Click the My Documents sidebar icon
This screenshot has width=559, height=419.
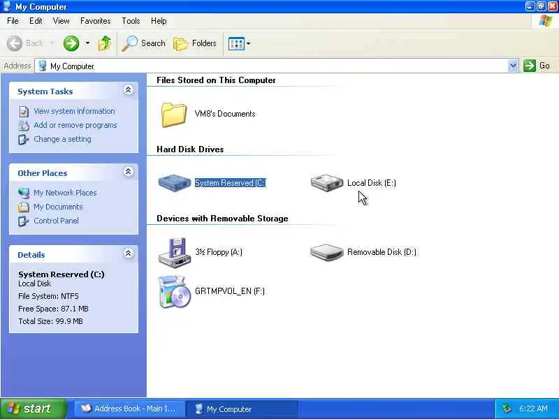coord(24,207)
